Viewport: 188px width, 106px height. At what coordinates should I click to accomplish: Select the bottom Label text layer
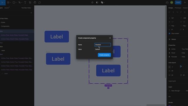[6, 74]
